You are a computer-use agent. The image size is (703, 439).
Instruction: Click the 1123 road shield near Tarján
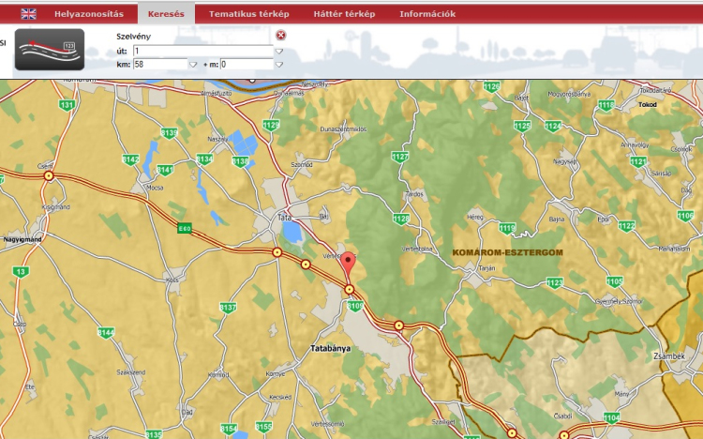point(555,282)
